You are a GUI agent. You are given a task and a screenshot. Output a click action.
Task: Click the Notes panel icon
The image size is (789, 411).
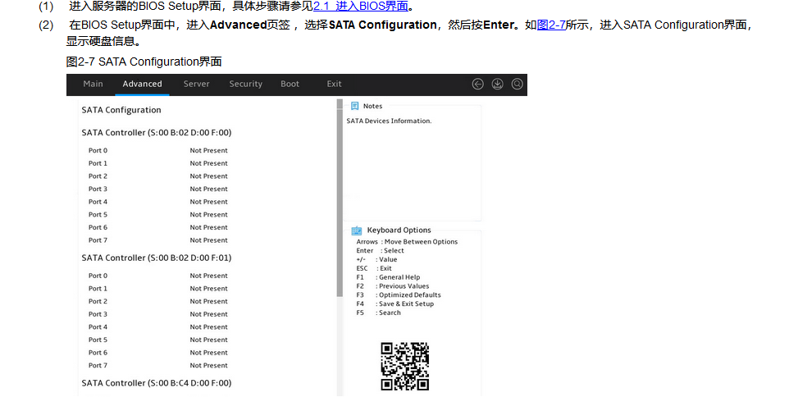[355, 106]
